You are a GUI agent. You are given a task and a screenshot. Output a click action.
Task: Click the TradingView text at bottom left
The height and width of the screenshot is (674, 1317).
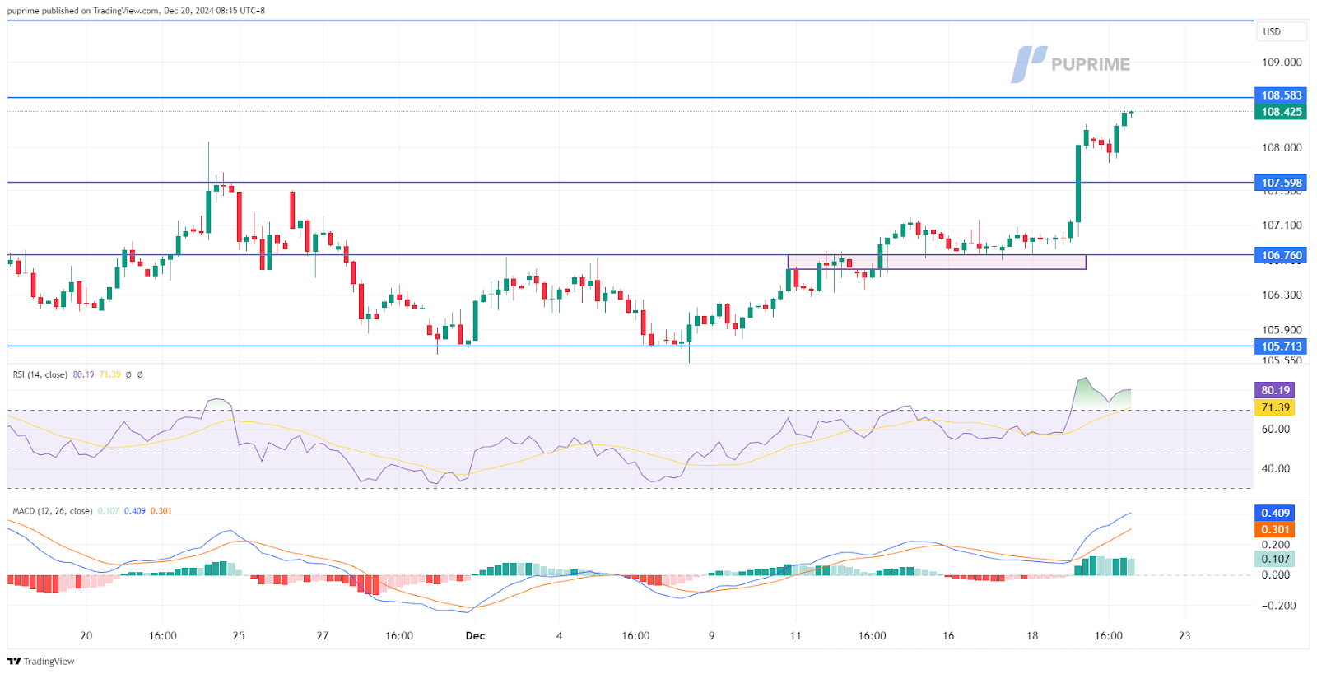[49, 662]
